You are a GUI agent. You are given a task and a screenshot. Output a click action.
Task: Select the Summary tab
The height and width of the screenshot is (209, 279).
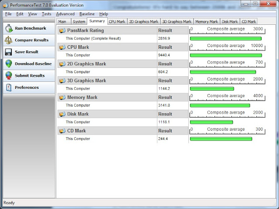tap(97, 21)
